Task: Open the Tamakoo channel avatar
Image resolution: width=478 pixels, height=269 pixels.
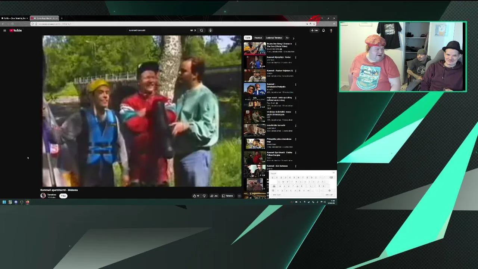Action: click(43, 195)
